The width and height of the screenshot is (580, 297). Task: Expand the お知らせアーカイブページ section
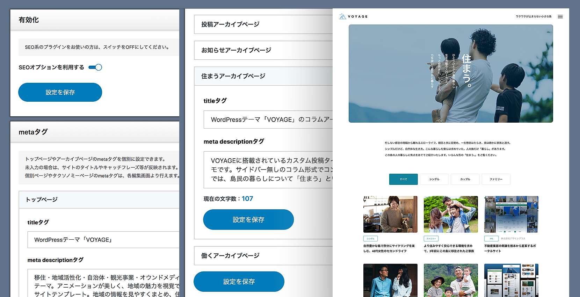tap(263, 50)
